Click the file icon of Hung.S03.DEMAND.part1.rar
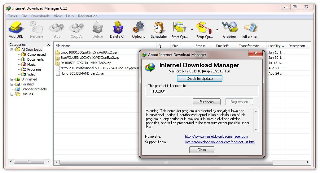Image resolution: width=320 pixels, height=173 pixels. click(x=58, y=73)
